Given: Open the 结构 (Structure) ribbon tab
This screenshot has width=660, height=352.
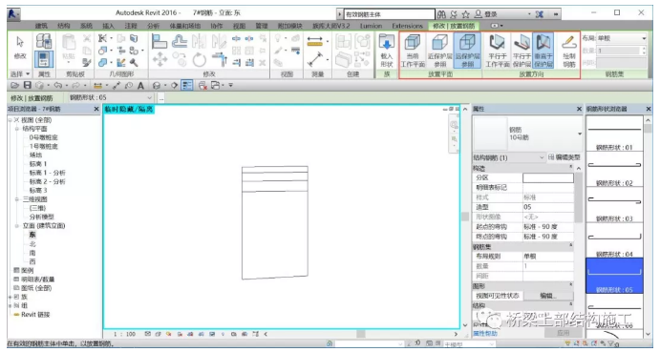Looking at the screenshot, I should click(x=64, y=26).
